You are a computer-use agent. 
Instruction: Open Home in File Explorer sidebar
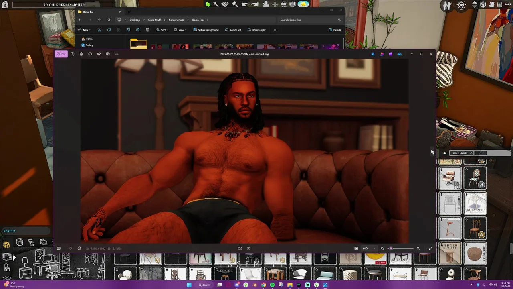pos(87,39)
